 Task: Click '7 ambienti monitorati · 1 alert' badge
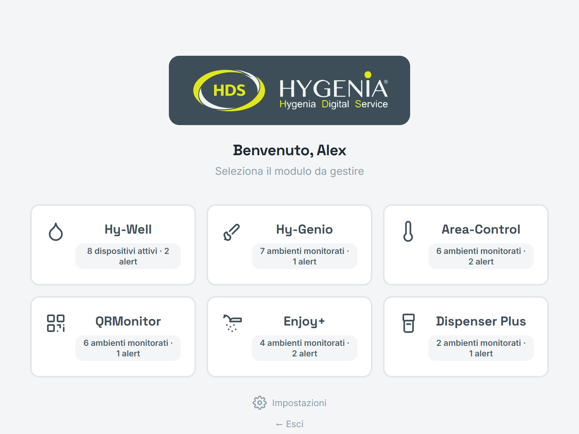point(304,256)
